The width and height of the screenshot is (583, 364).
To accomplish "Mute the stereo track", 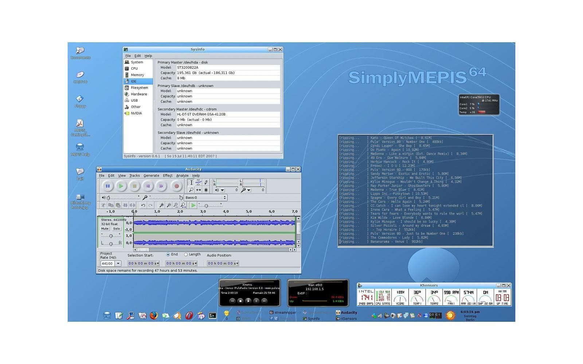I will pos(105,229).
